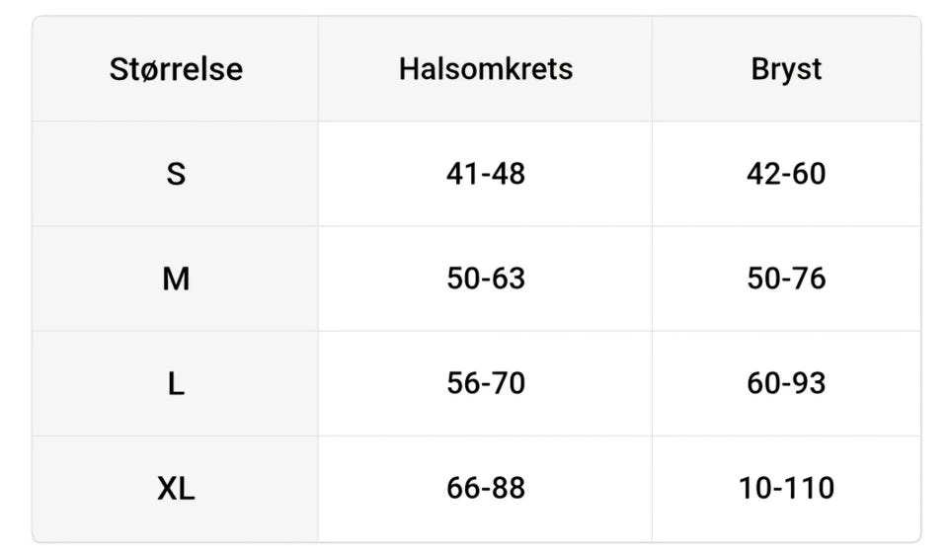
Task: Select the number 110 in the XL row
Action: tap(810, 488)
